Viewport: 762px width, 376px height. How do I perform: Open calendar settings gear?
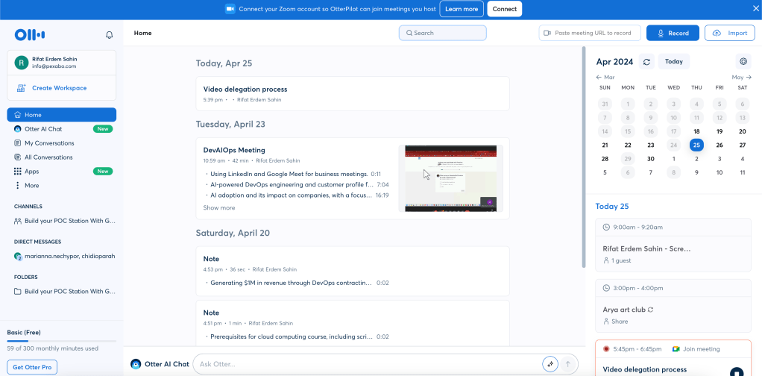[743, 62]
